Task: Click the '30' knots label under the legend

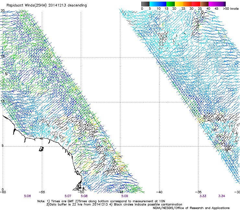Action: click(191, 9)
